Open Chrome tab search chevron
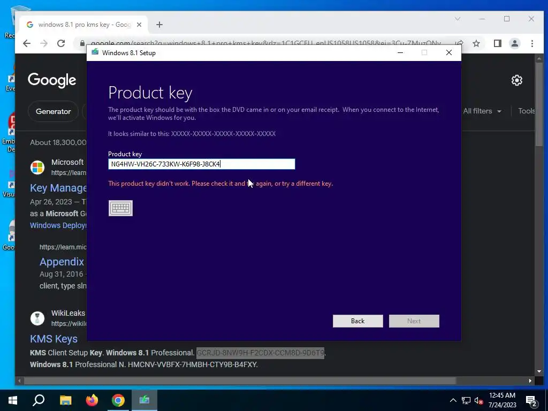The width and height of the screenshot is (548, 411). pos(457,19)
